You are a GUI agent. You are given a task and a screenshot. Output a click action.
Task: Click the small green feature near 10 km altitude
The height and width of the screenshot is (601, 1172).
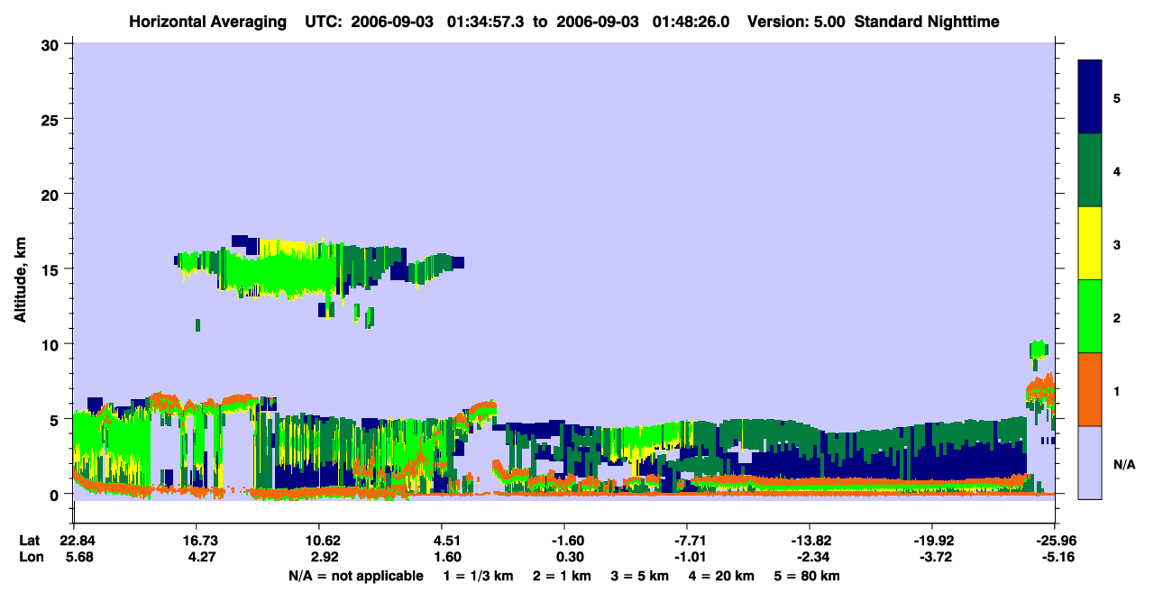(1038, 350)
